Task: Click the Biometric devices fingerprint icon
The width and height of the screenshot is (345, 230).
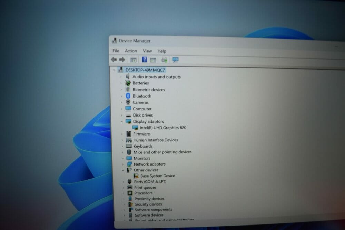Action: pos(128,89)
